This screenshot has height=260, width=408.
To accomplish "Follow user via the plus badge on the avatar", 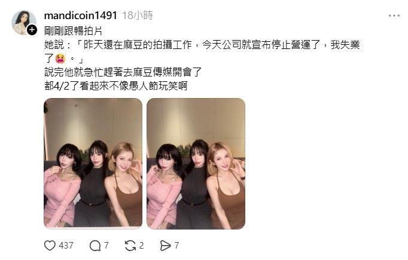I will coord(32,30).
